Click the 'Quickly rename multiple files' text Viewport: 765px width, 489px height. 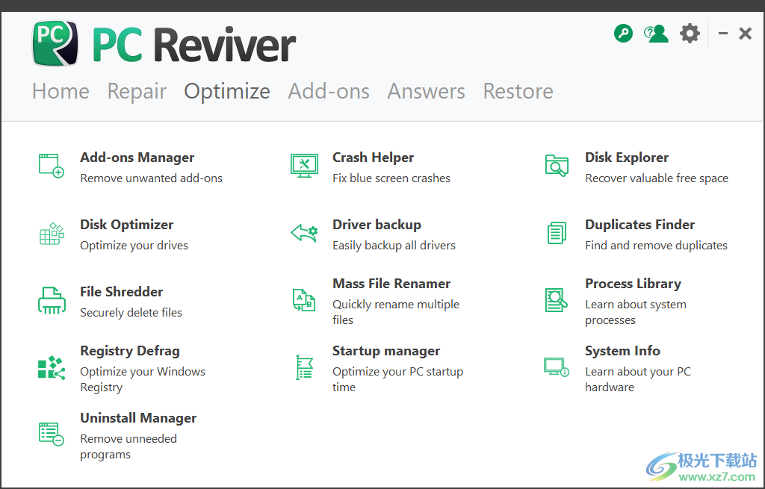click(x=396, y=312)
